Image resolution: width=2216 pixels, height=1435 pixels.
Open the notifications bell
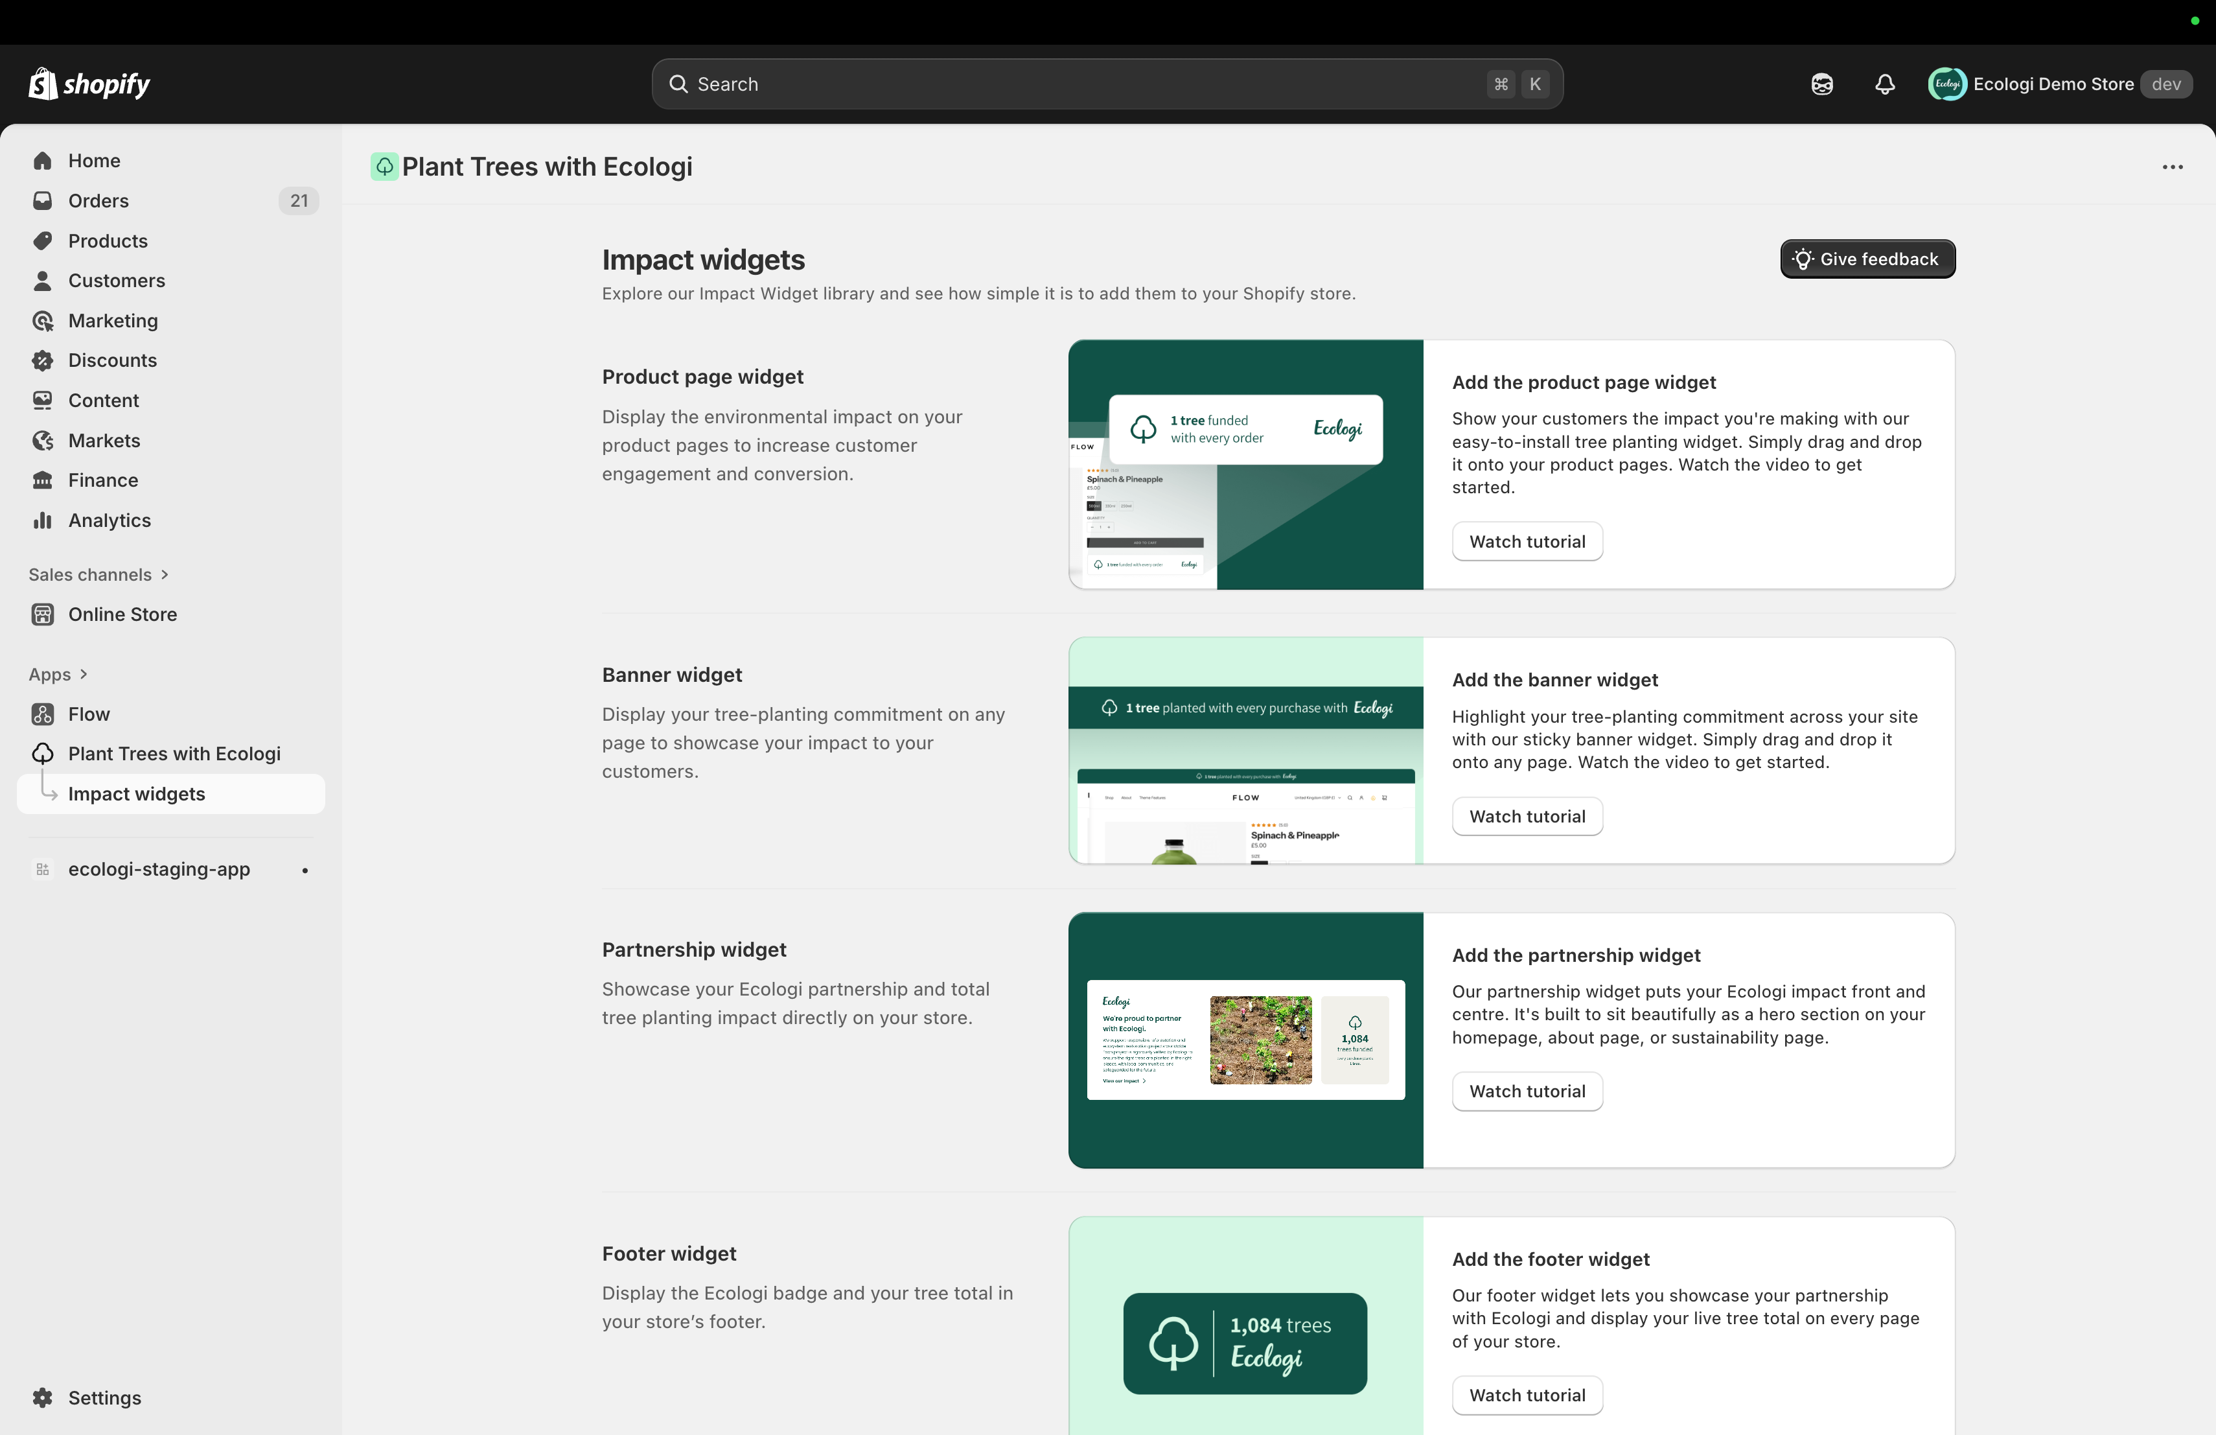coord(1884,84)
